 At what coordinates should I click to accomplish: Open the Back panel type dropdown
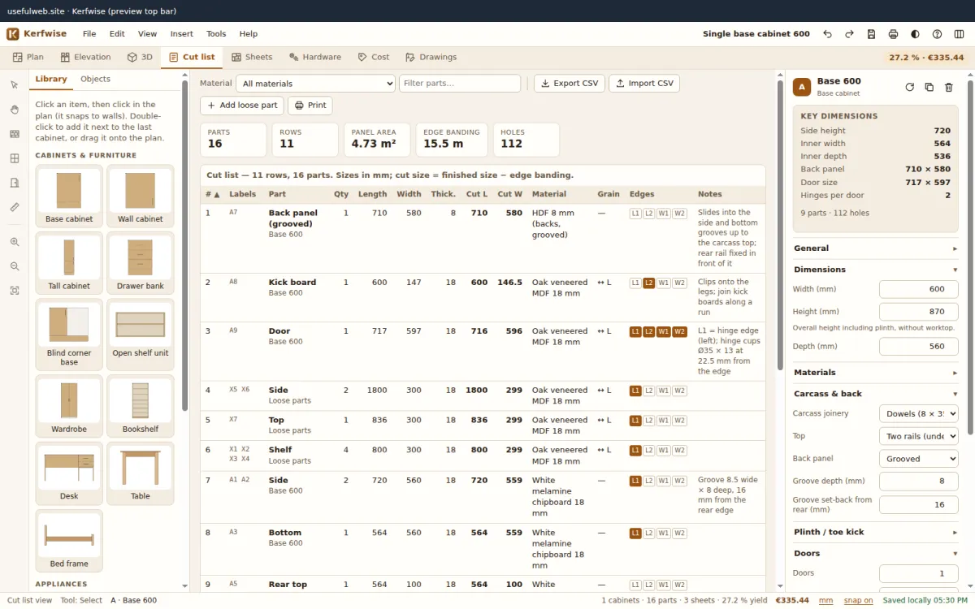coord(918,460)
